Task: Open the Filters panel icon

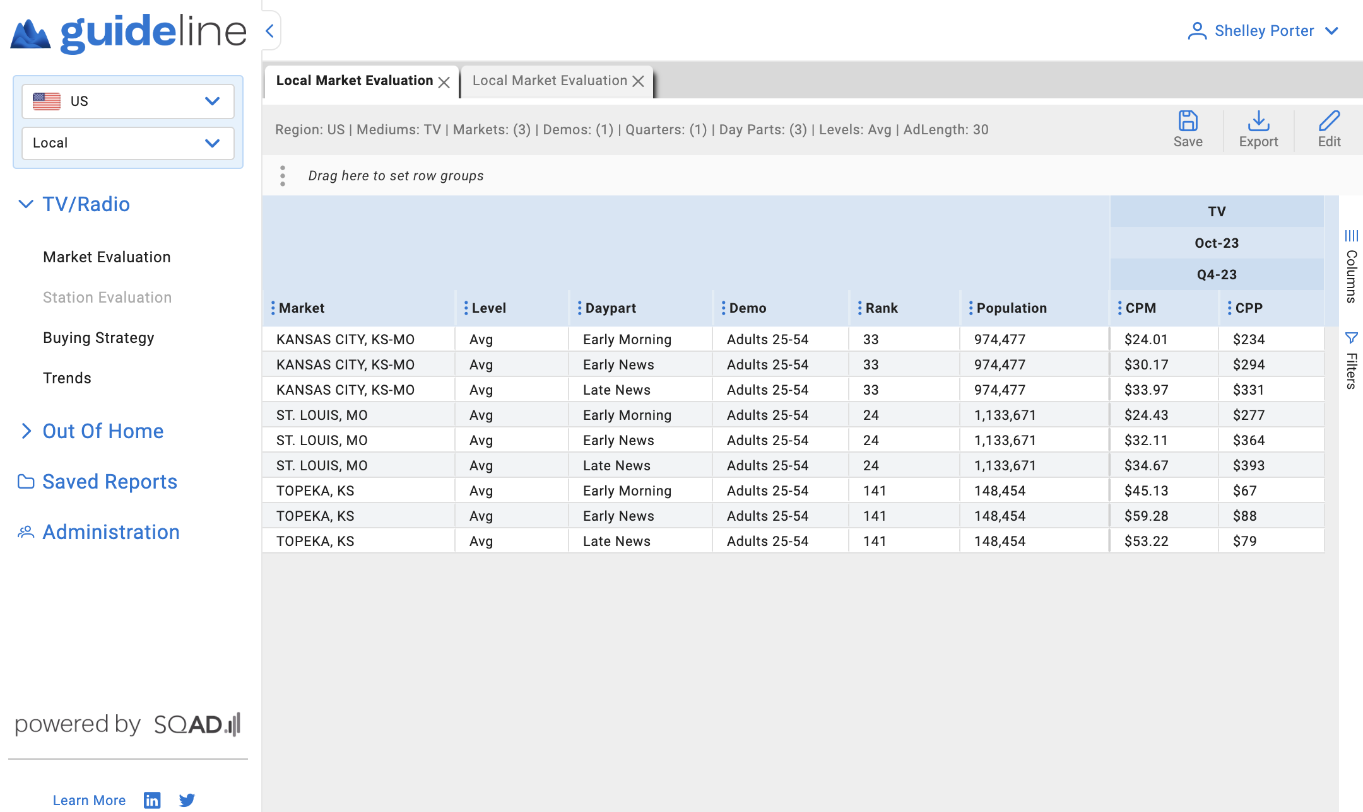Action: click(x=1350, y=339)
